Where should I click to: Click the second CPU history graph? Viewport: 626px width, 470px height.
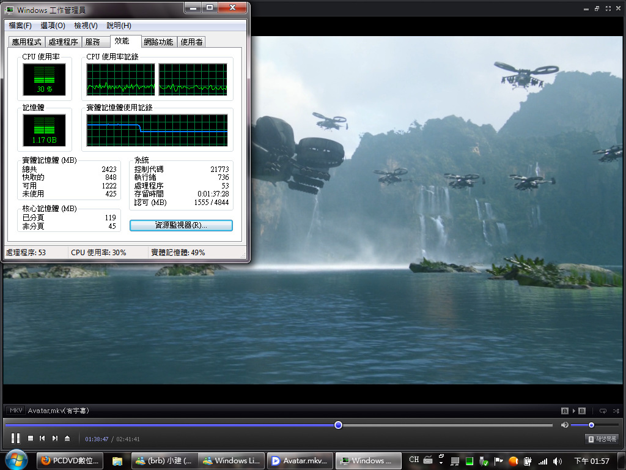point(193,80)
